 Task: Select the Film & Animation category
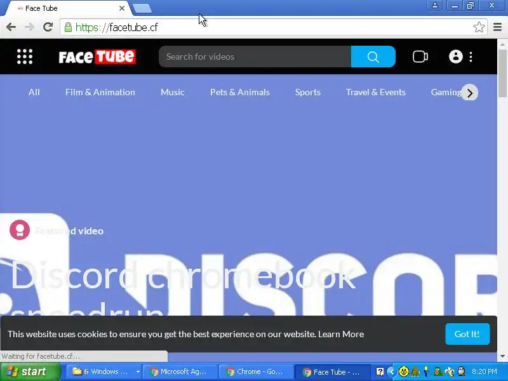tap(100, 92)
